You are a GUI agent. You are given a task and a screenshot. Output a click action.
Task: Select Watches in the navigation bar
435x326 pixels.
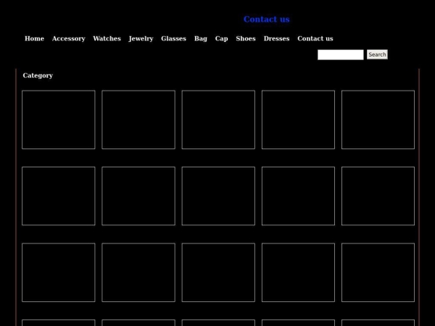click(107, 38)
